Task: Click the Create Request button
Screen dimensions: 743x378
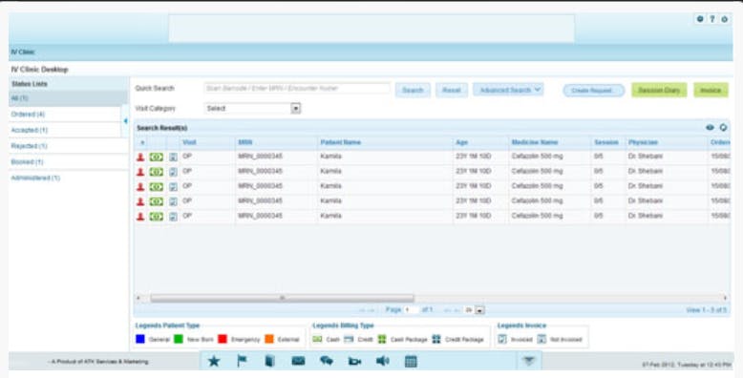Action: [594, 91]
